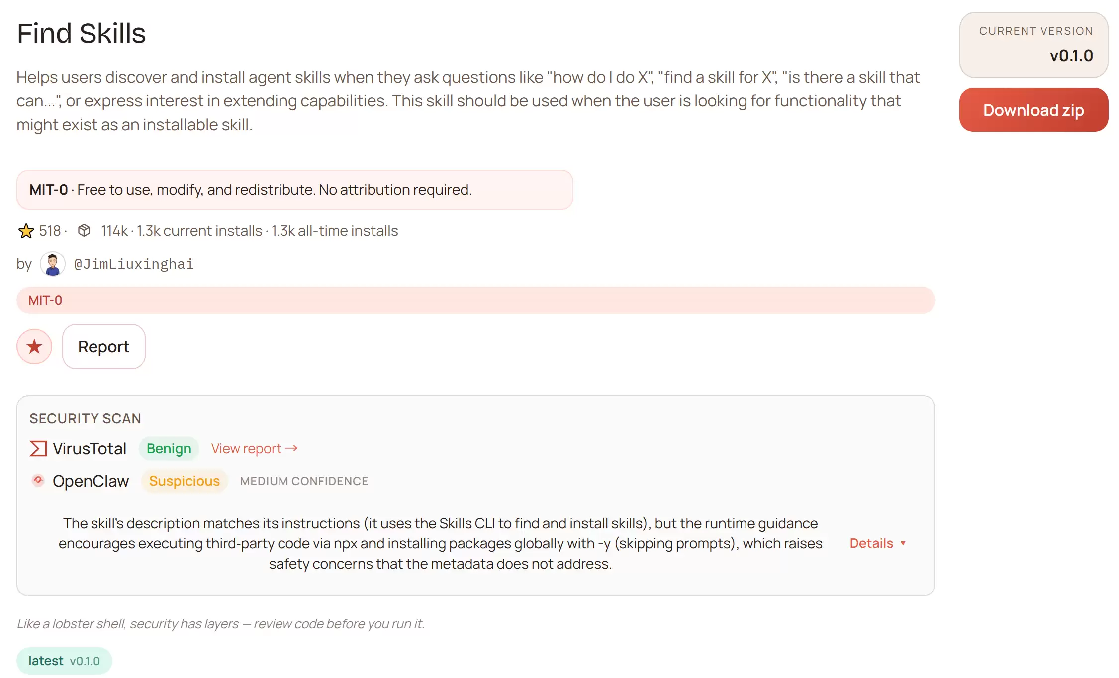Expand the security scan Details
This screenshot has height=678, width=1119.
pos(871,543)
